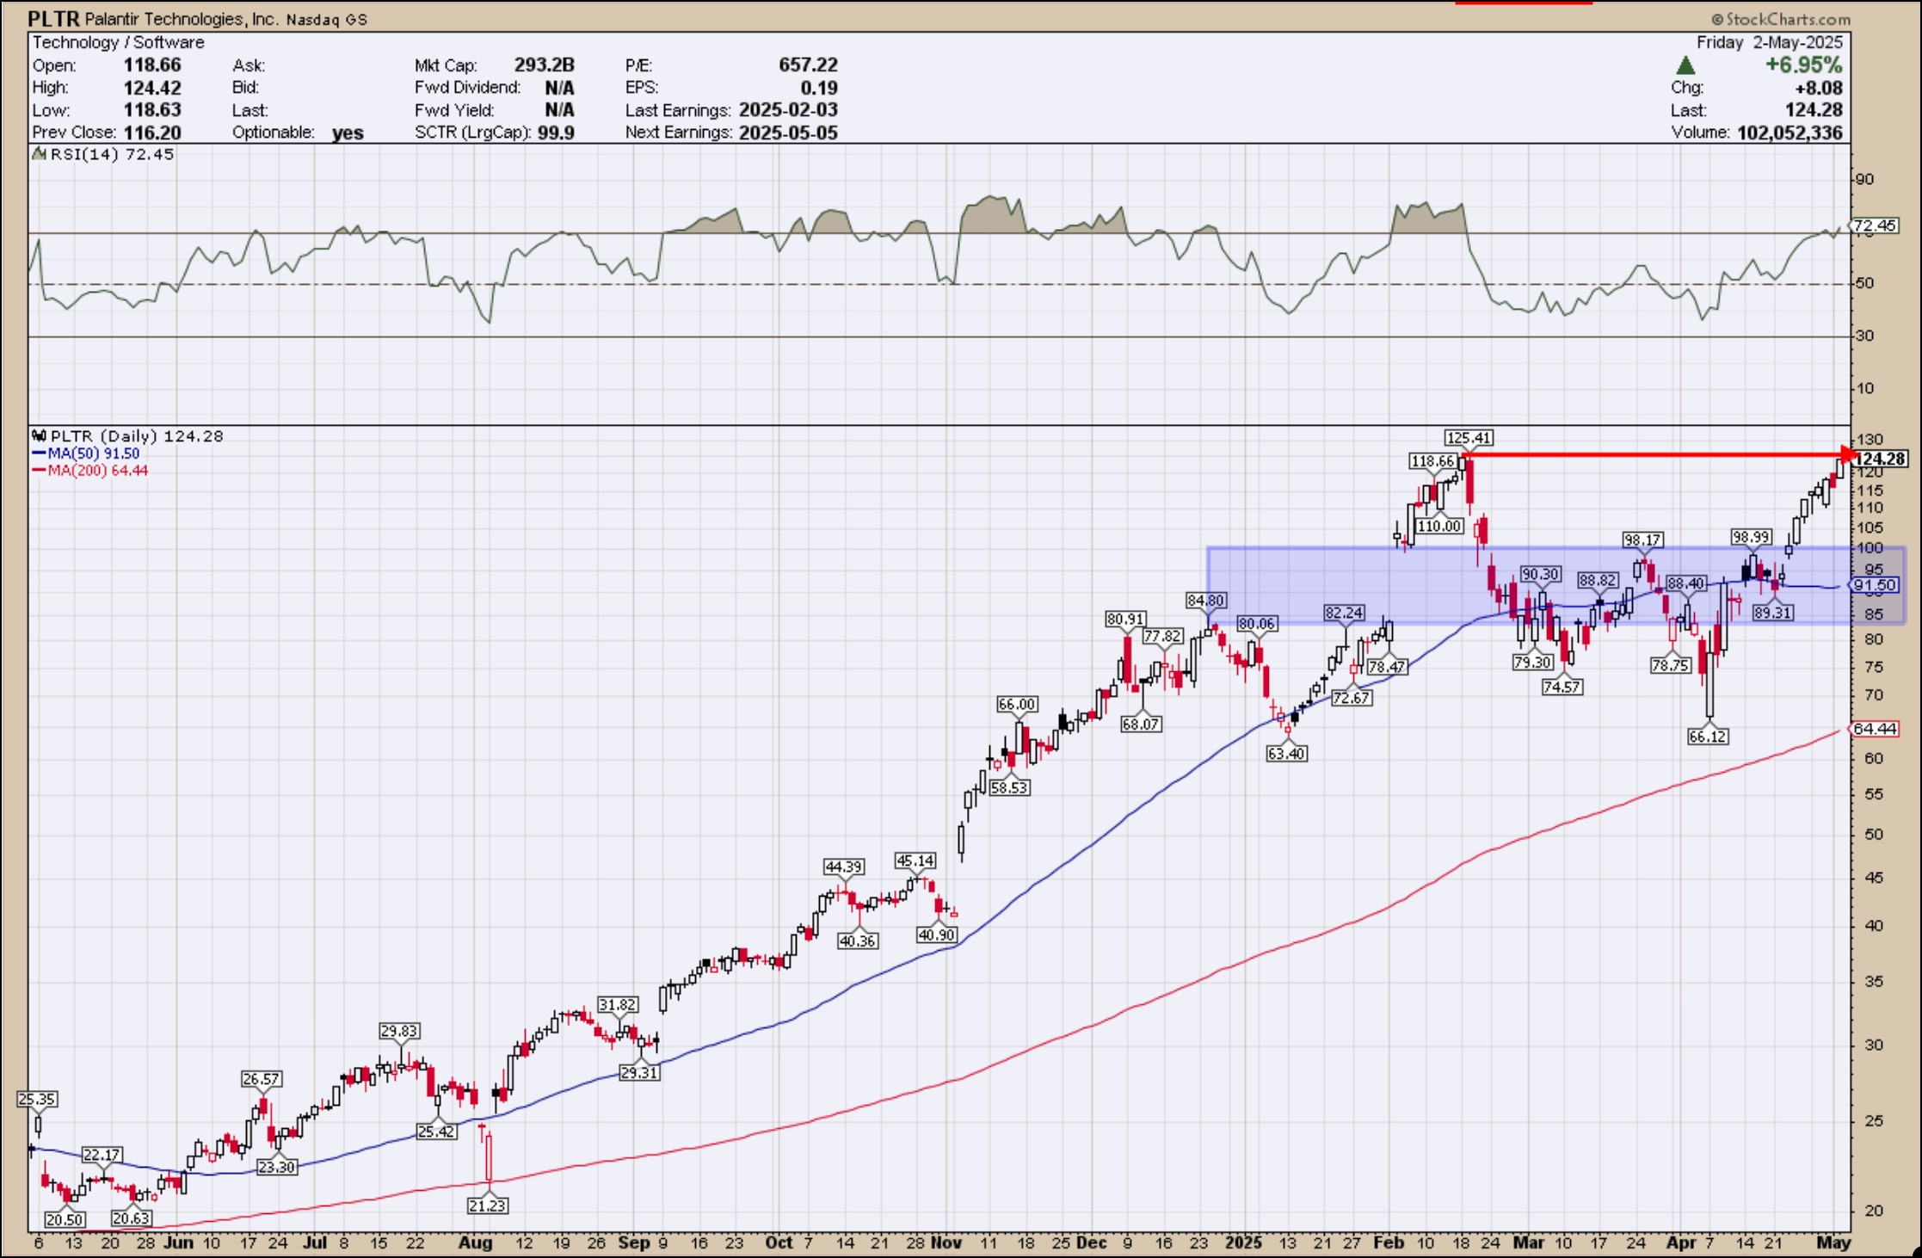The image size is (1922, 1258).
Task: Click the StockCharts.com copyright logo
Action: click(1779, 19)
